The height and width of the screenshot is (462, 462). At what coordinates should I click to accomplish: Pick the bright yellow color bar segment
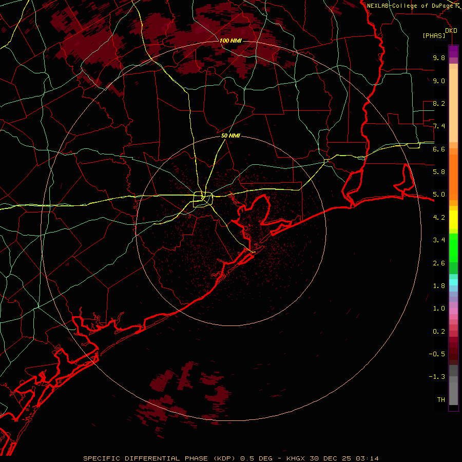[453, 220]
